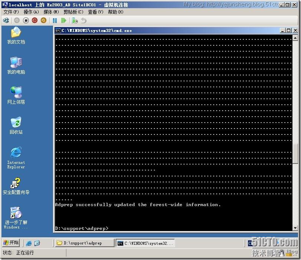
Task: Select the Internet Explorer desktop icon
Action: [16, 158]
